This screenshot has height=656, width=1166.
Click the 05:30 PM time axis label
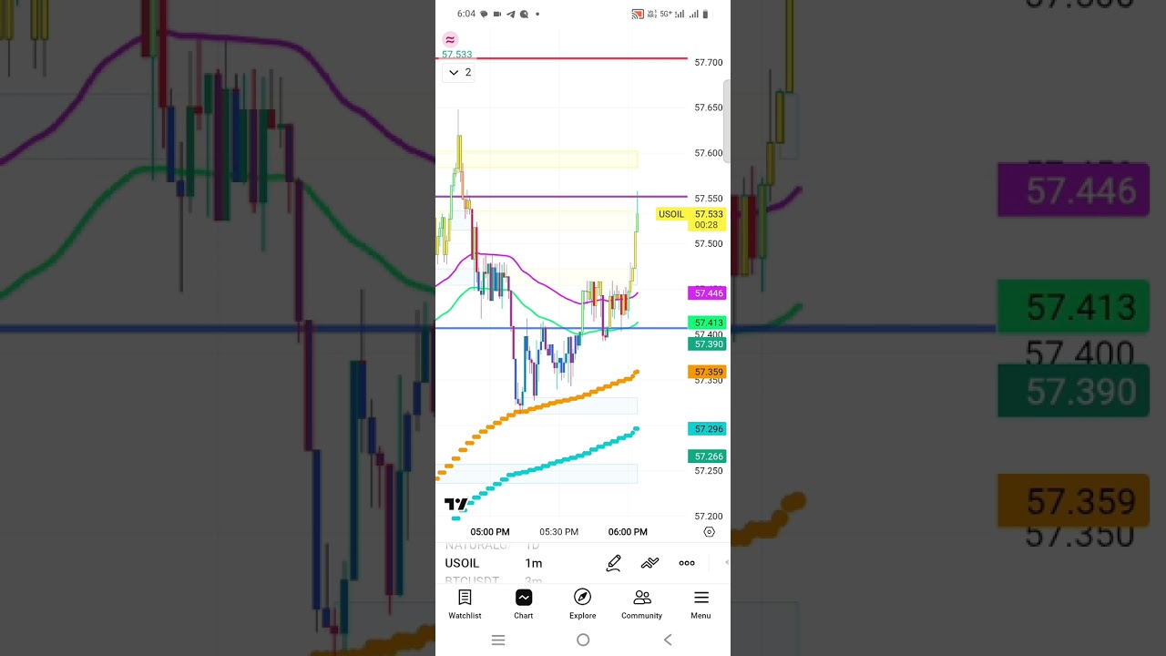click(558, 532)
